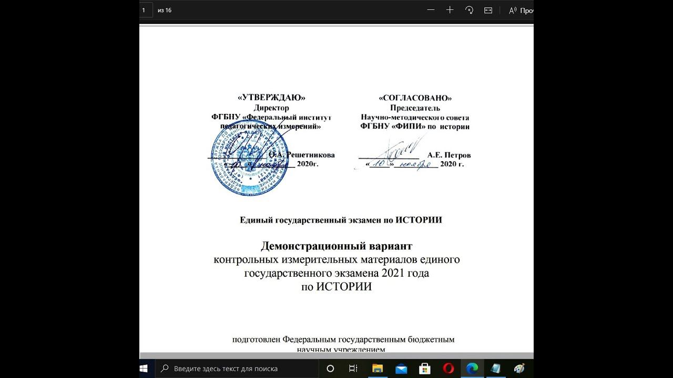The image size is (673, 378).
Task: Click the page number input field
Action: [x=146, y=10]
